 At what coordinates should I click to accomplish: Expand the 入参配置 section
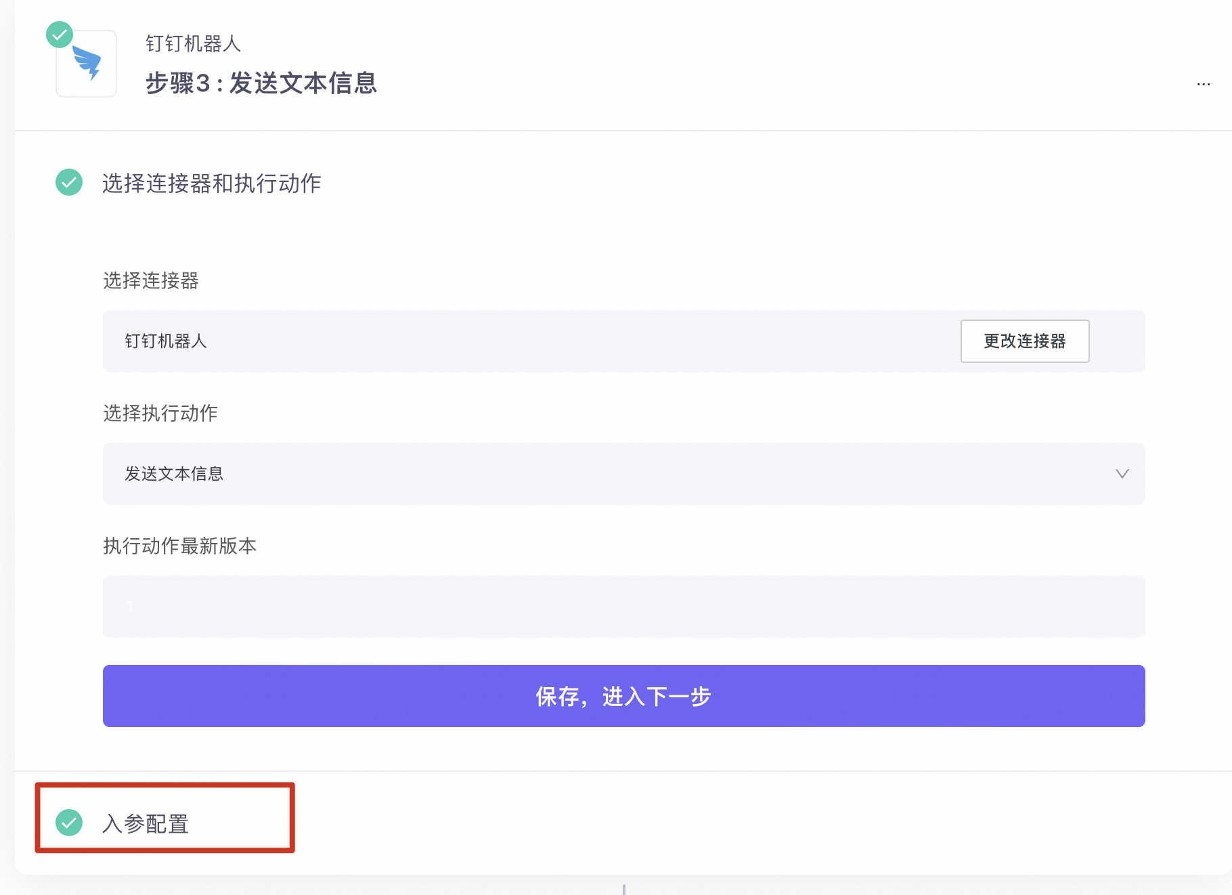coord(145,823)
